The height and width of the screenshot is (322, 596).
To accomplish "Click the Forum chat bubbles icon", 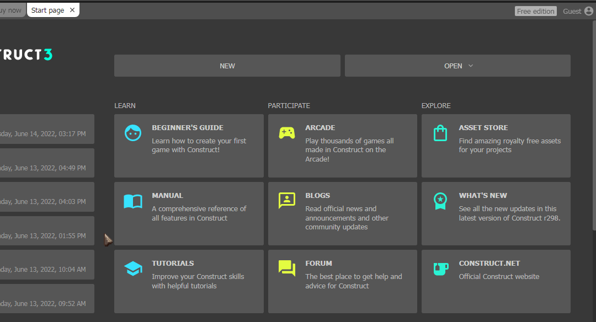I will 286,268.
